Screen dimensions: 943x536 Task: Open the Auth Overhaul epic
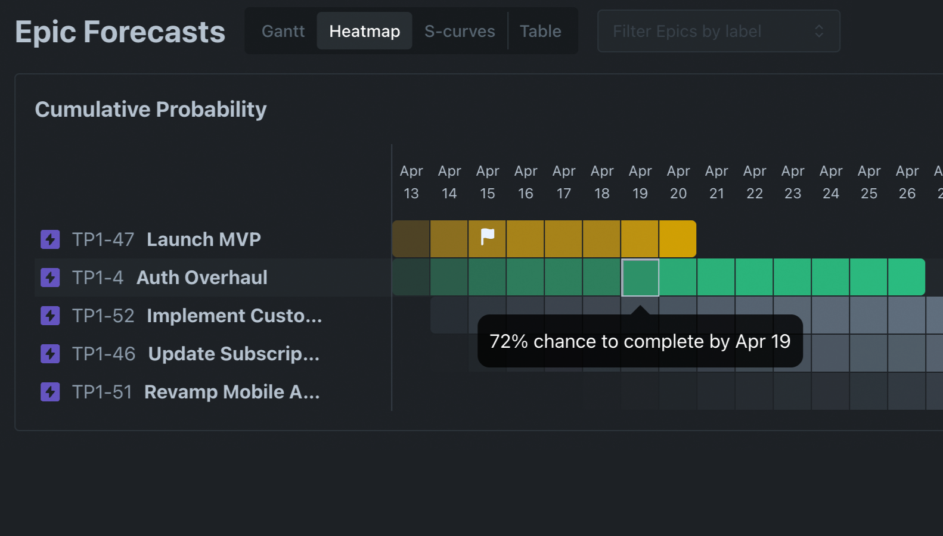click(201, 278)
